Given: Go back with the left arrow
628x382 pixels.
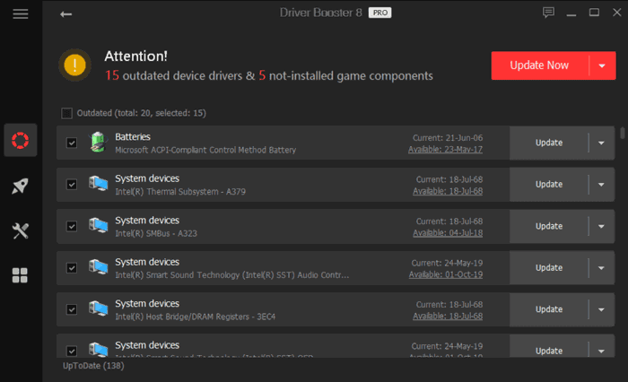Looking at the screenshot, I should click(66, 14).
